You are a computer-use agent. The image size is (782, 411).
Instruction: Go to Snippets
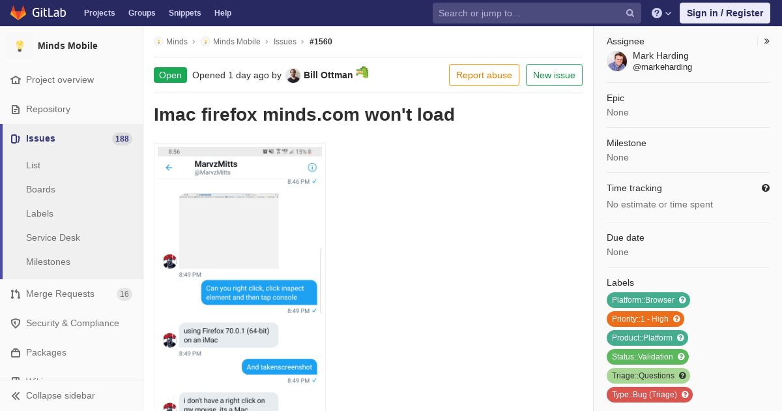(184, 13)
